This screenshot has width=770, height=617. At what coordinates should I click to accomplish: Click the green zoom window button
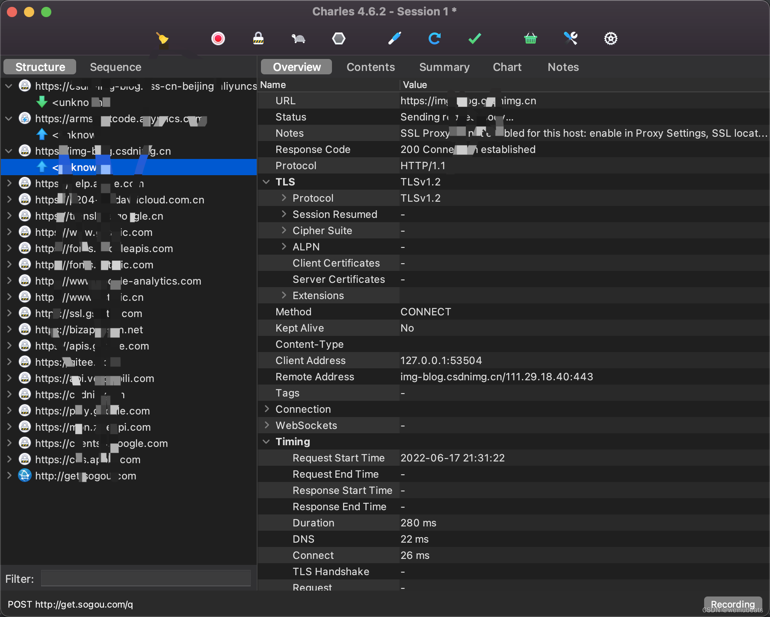pyautogui.click(x=46, y=12)
